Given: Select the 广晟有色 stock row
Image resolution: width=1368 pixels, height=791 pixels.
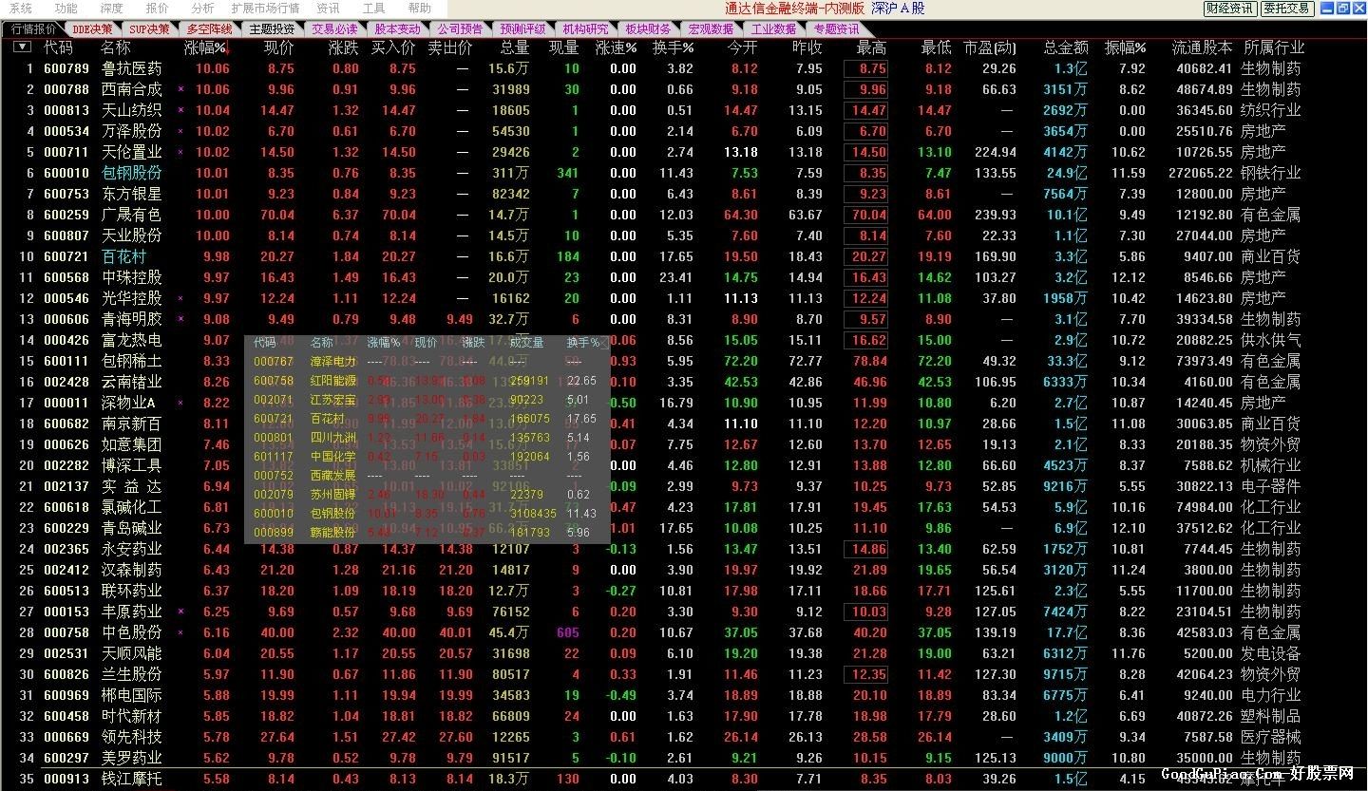Looking at the screenshot, I should [x=684, y=215].
